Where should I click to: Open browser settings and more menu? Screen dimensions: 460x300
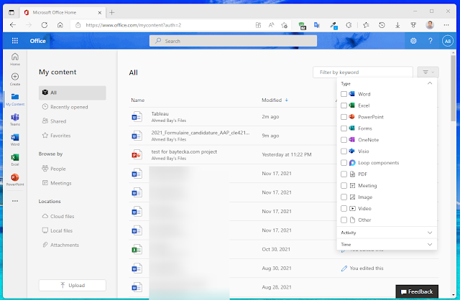pyautogui.click(x=446, y=25)
